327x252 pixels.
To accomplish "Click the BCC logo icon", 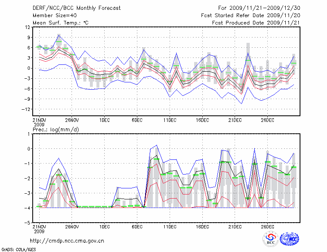I will (x=271, y=239).
